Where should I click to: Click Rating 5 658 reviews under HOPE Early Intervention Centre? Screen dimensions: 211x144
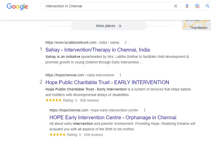[x=76, y=135]
